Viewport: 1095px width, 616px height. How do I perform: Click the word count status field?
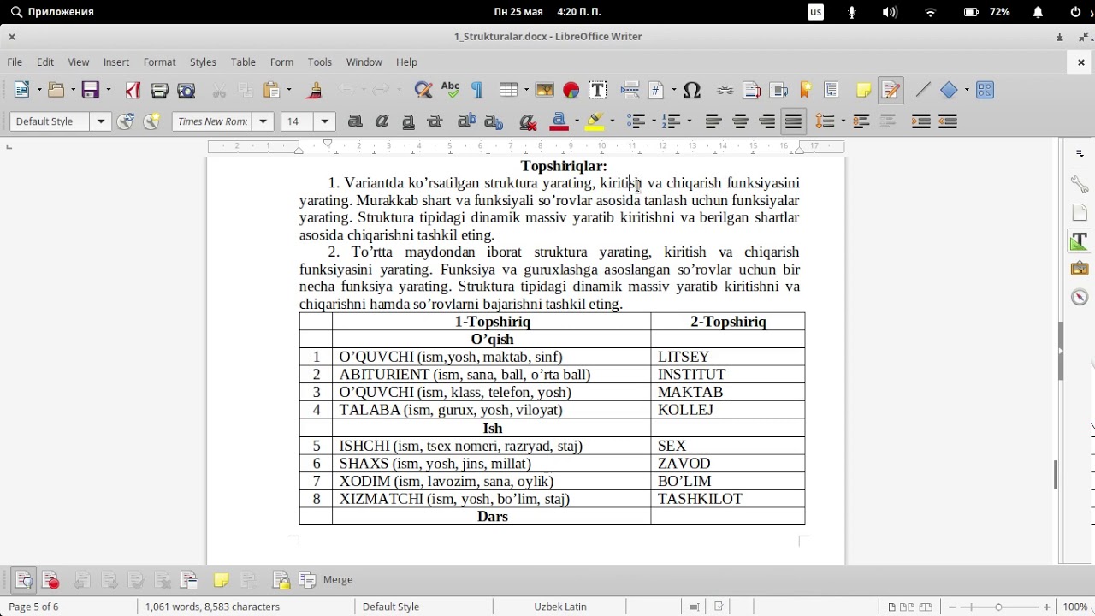[212, 607]
